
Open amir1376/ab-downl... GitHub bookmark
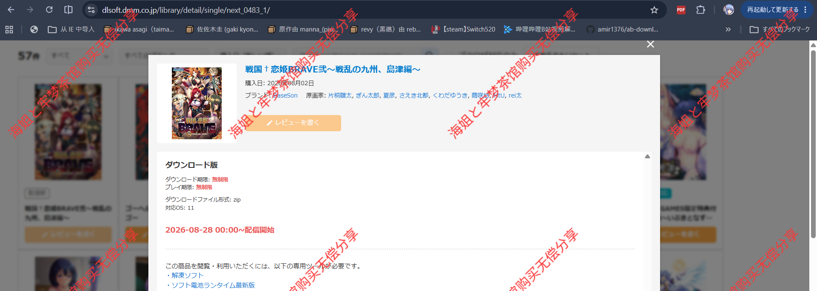point(622,29)
